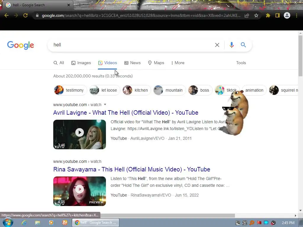The image size is (303, 227).
Task: Open Avril Lavigne What The Hell link
Action: 125,113
